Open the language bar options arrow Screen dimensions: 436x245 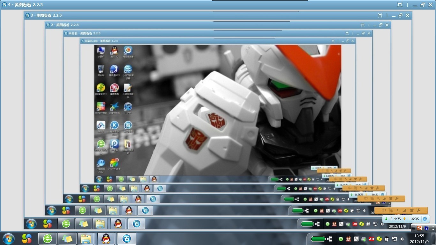click(x=433, y=230)
